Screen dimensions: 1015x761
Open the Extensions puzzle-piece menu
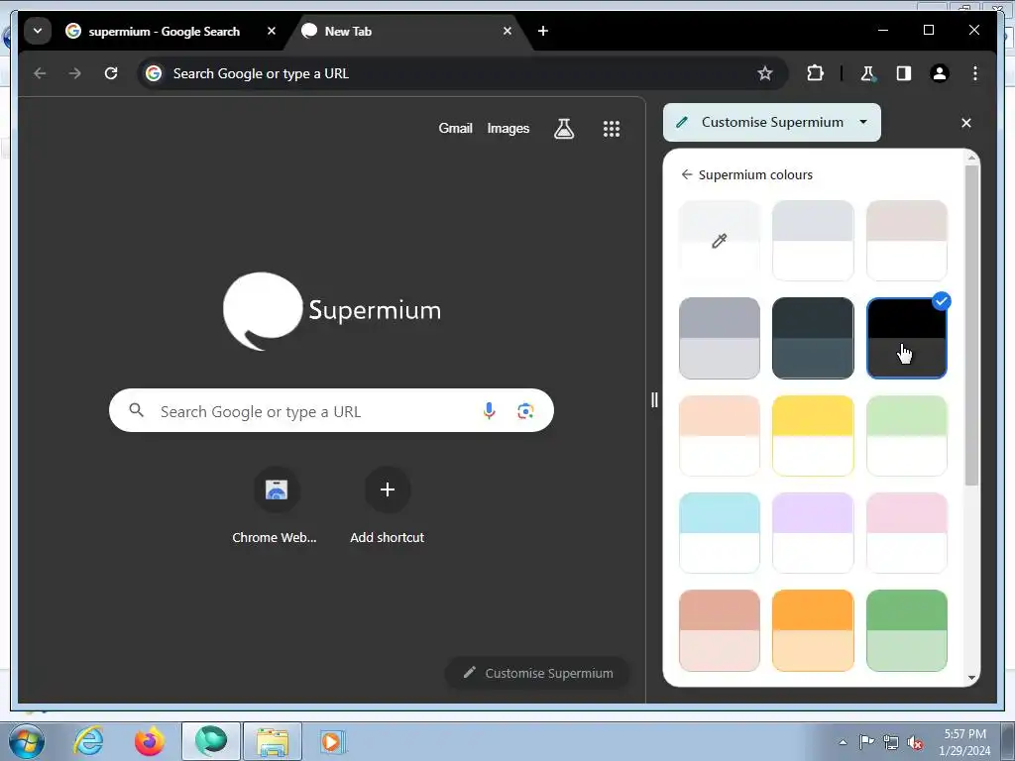[815, 73]
